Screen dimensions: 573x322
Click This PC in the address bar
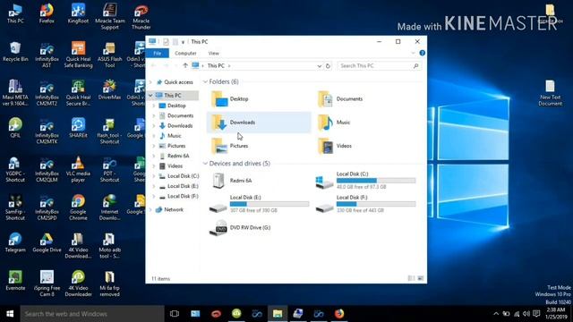click(216, 65)
